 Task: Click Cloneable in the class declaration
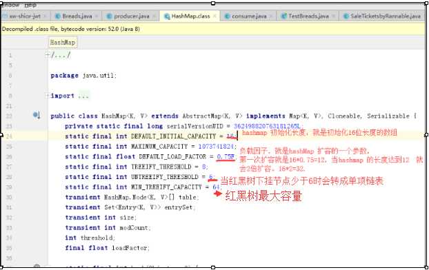point(345,116)
